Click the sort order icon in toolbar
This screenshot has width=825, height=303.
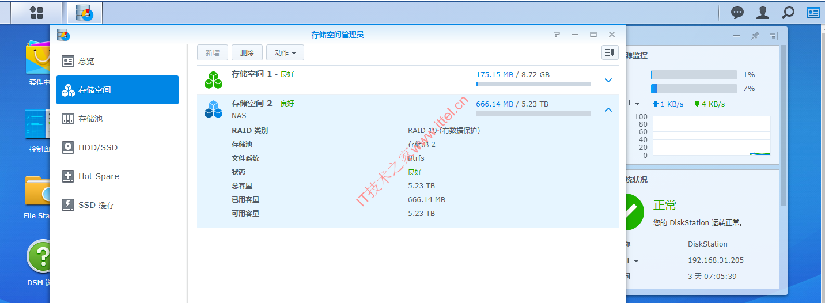point(610,52)
